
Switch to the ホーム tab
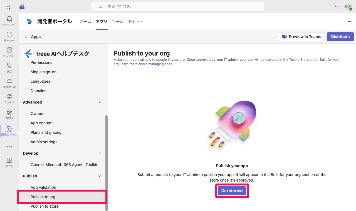(x=85, y=22)
